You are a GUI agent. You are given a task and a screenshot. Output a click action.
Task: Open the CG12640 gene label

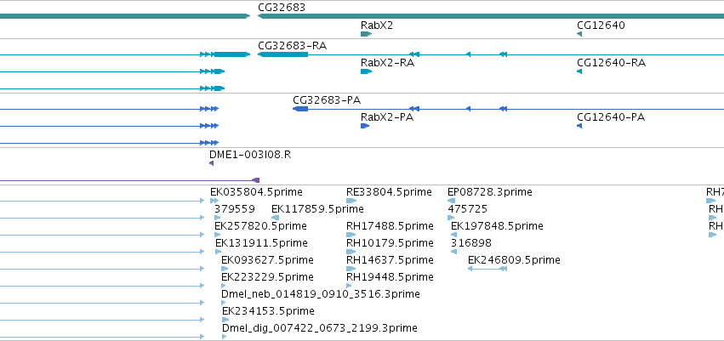601,26
